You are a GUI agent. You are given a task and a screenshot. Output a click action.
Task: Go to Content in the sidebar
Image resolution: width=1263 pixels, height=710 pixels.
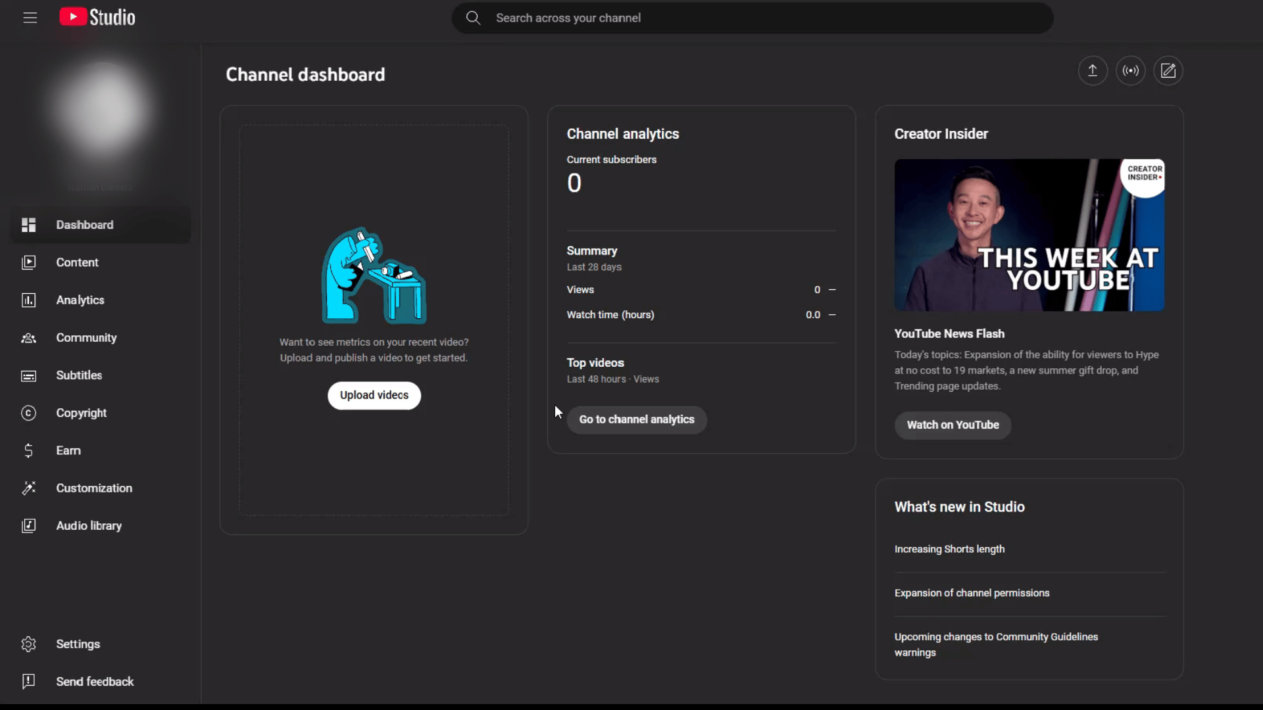coord(101,262)
